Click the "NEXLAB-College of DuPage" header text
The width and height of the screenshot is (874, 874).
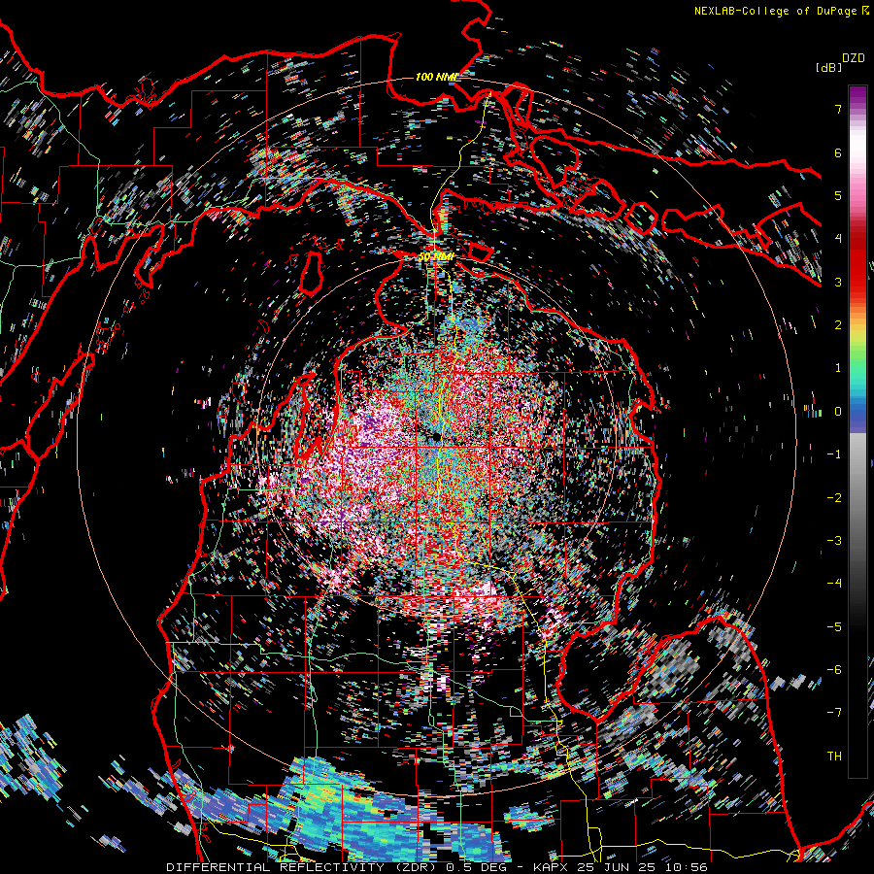point(775,11)
